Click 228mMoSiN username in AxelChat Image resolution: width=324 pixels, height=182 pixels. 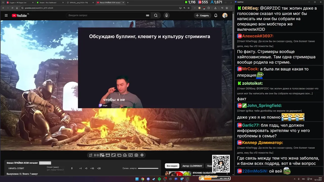tap(255, 171)
